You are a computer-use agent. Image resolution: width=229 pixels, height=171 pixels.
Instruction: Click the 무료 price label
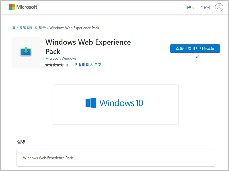click(x=195, y=56)
